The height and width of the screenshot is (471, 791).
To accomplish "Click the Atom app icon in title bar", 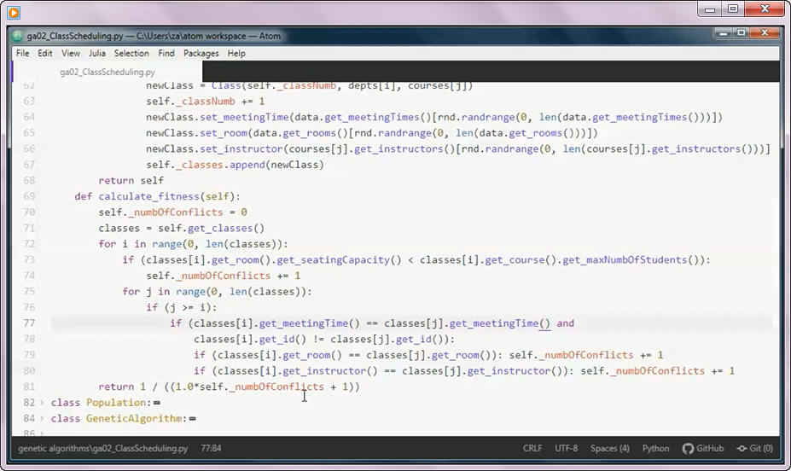I will click(x=18, y=36).
